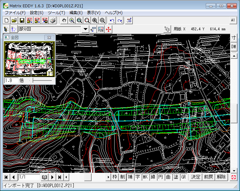The width and height of the screenshot is (240, 191).
Task: Open the A1 paper size selector
Action: tap(233, 20)
